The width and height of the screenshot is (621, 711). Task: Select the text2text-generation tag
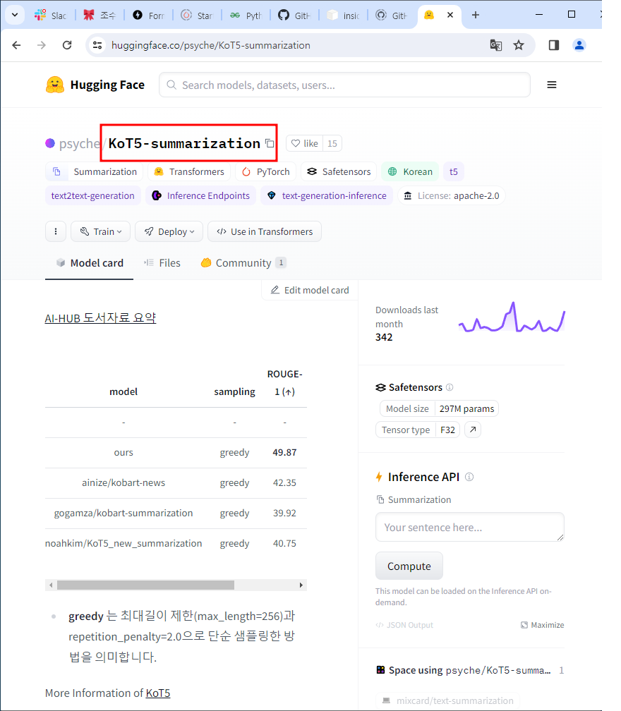(x=93, y=195)
